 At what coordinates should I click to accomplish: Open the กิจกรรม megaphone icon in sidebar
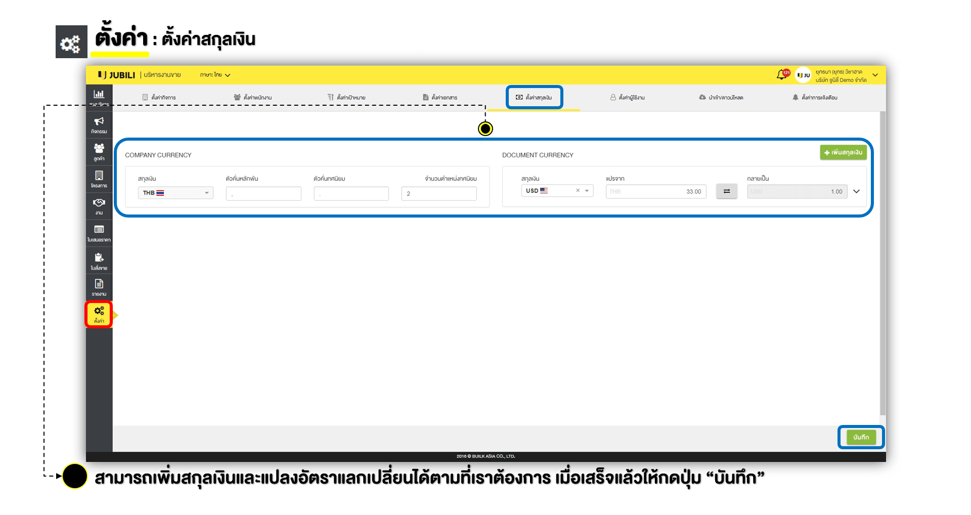(99, 124)
